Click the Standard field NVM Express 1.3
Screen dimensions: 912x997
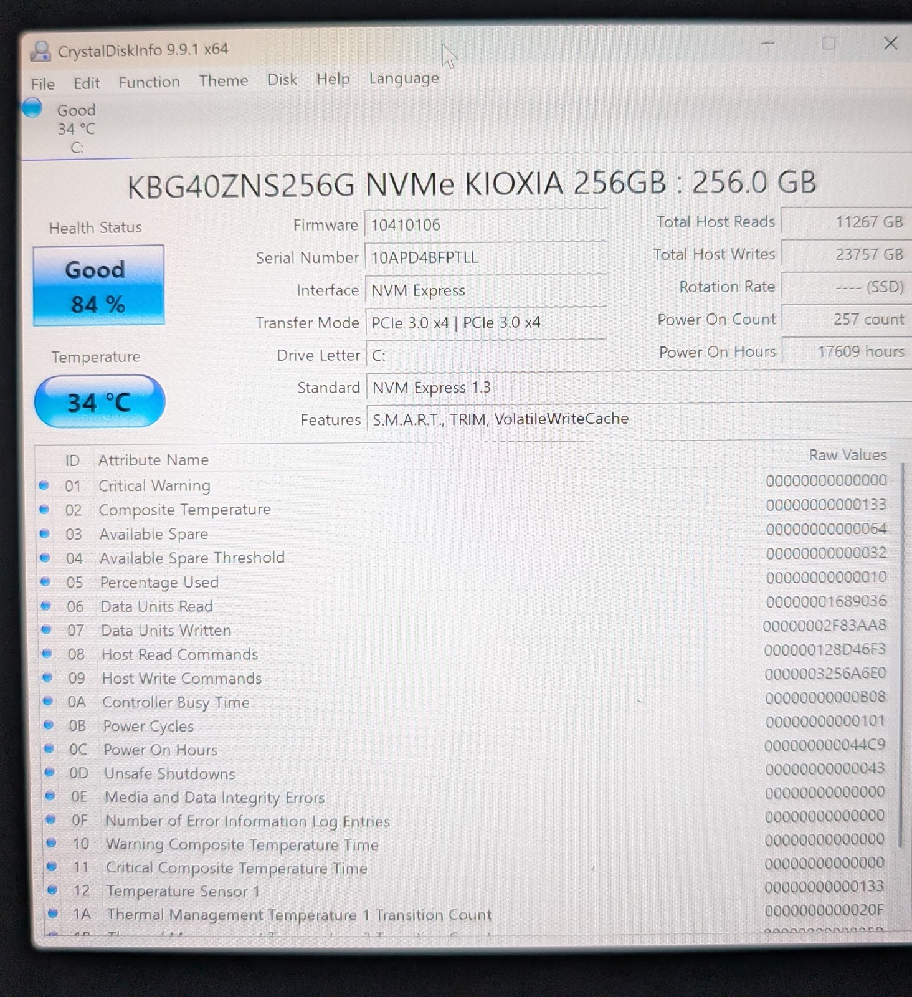tap(639, 388)
